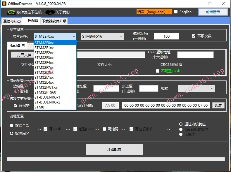Pick ST-BLUENRG-1 in the dropdown list
231x172 pixels.
(x=47, y=97)
